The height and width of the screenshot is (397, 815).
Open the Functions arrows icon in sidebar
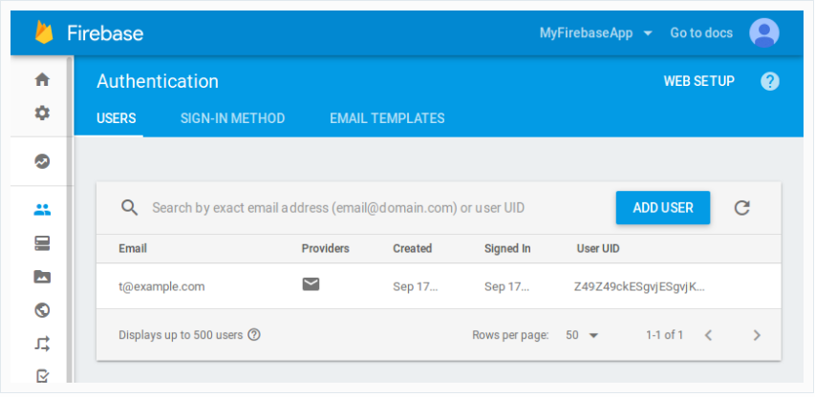[x=42, y=344]
